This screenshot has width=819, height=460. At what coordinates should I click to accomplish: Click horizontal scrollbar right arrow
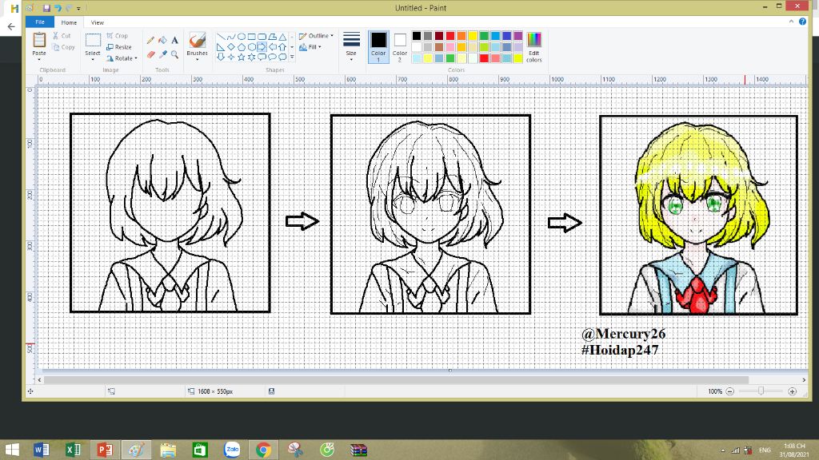(803, 379)
